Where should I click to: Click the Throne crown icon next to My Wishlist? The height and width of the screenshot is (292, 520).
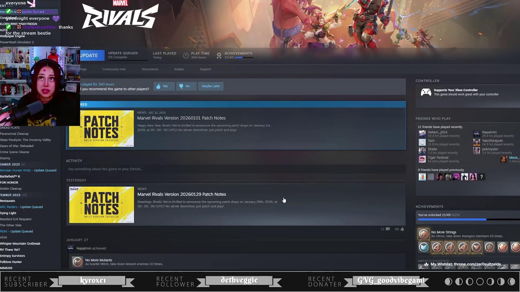(x=427, y=264)
